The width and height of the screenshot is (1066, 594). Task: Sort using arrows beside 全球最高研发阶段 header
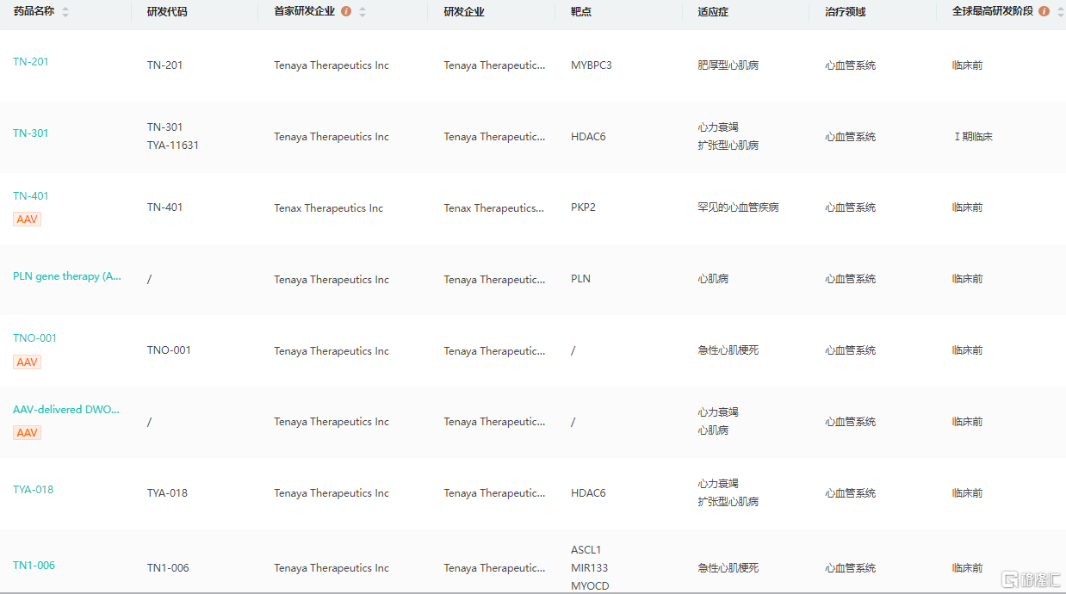pos(1060,12)
